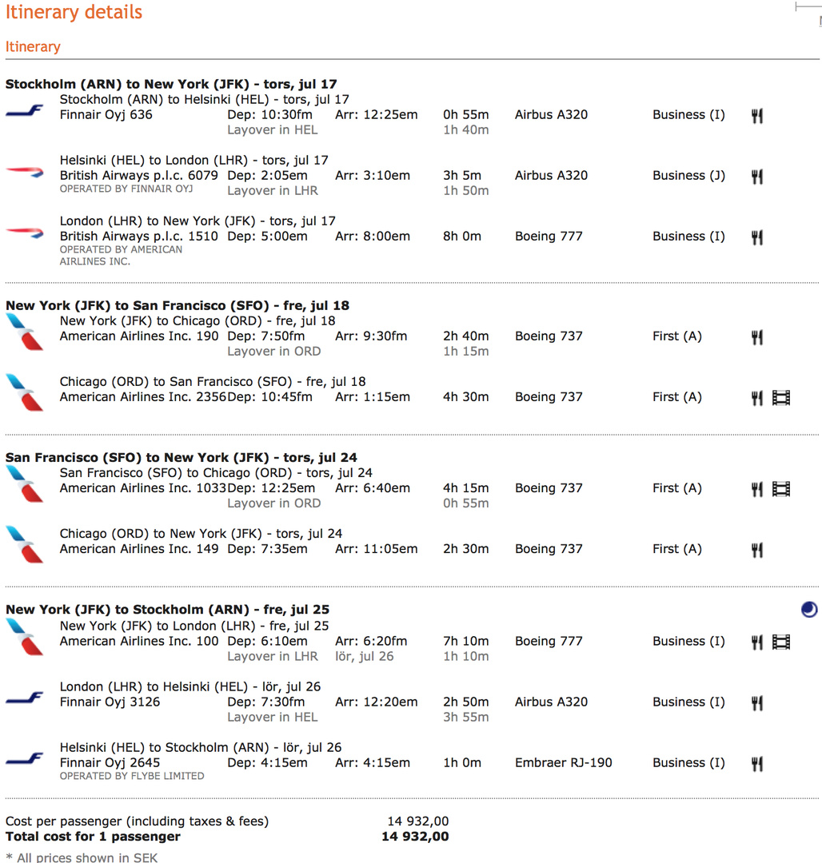Click the movie icon on American Airlines 2356

tap(780, 398)
